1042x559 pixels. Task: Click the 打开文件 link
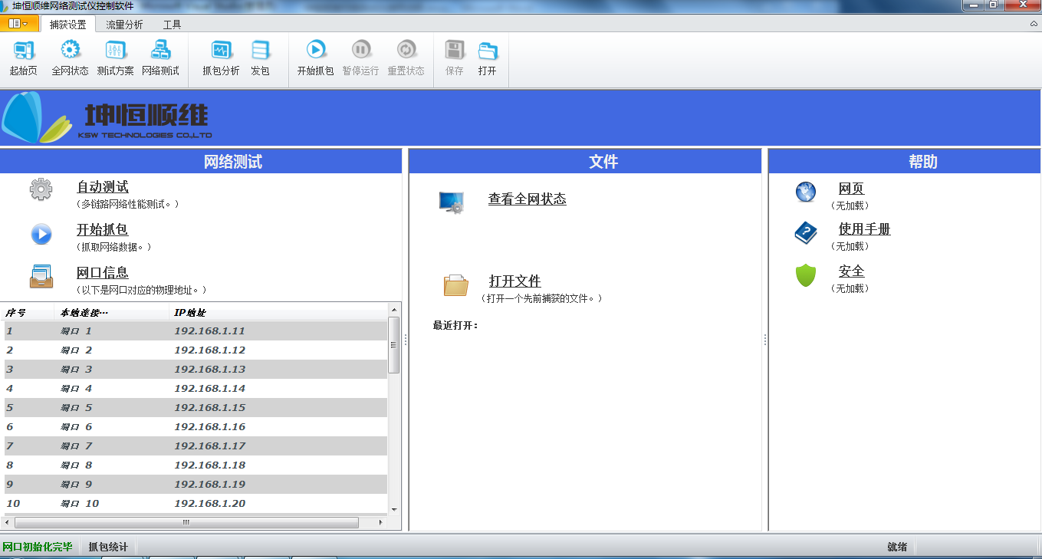pos(515,281)
